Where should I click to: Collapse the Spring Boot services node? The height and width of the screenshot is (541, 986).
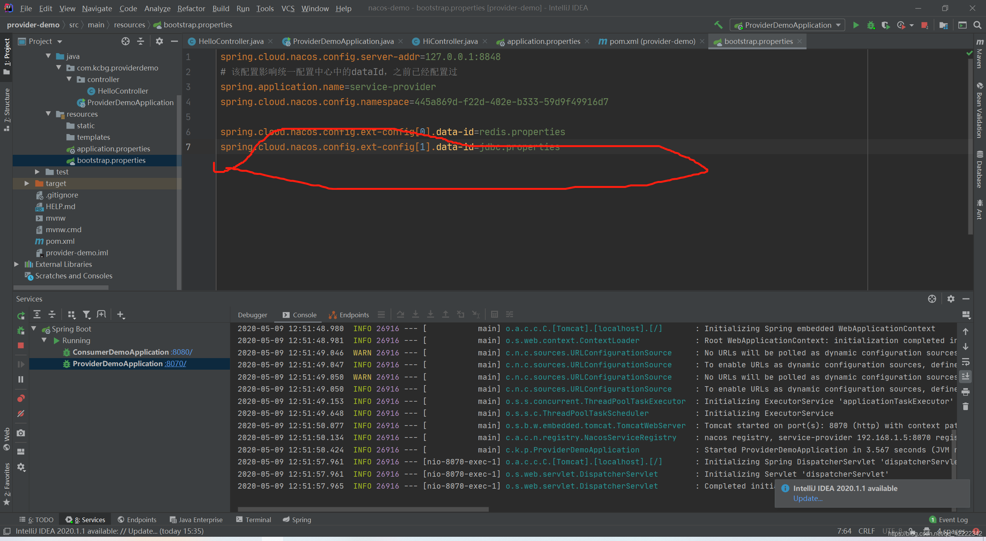[34, 329]
